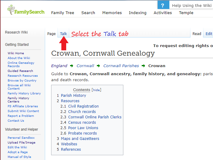This screenshot has height=160, width=213.
Task: Click Report a Problem sidebar link
Action: [x=21, y=116]
